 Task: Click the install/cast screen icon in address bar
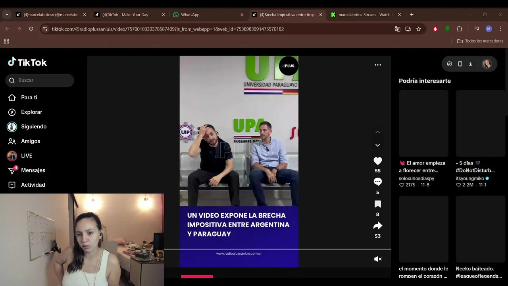[x=408, y=29]
